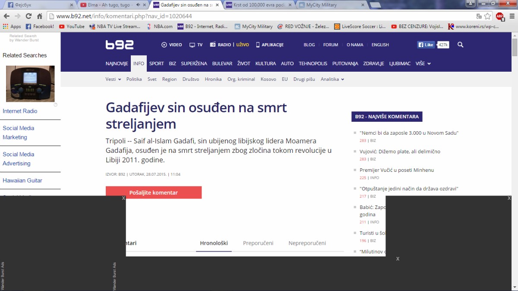Open the TEHNOPOLIS section
This screenshot has width=518, height=291.
coord(313,63)
